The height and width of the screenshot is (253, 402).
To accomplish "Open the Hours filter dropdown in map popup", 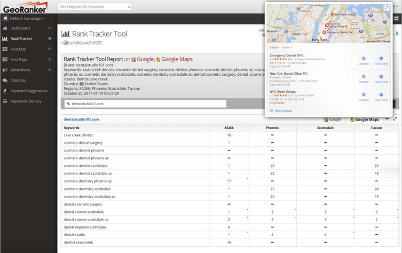I will (287, 47).
